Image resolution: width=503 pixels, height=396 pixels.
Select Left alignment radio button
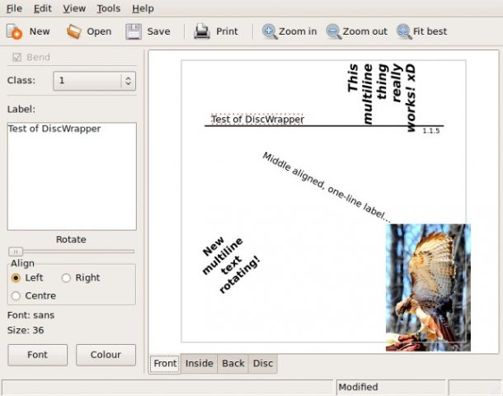(x=16, y=278)
